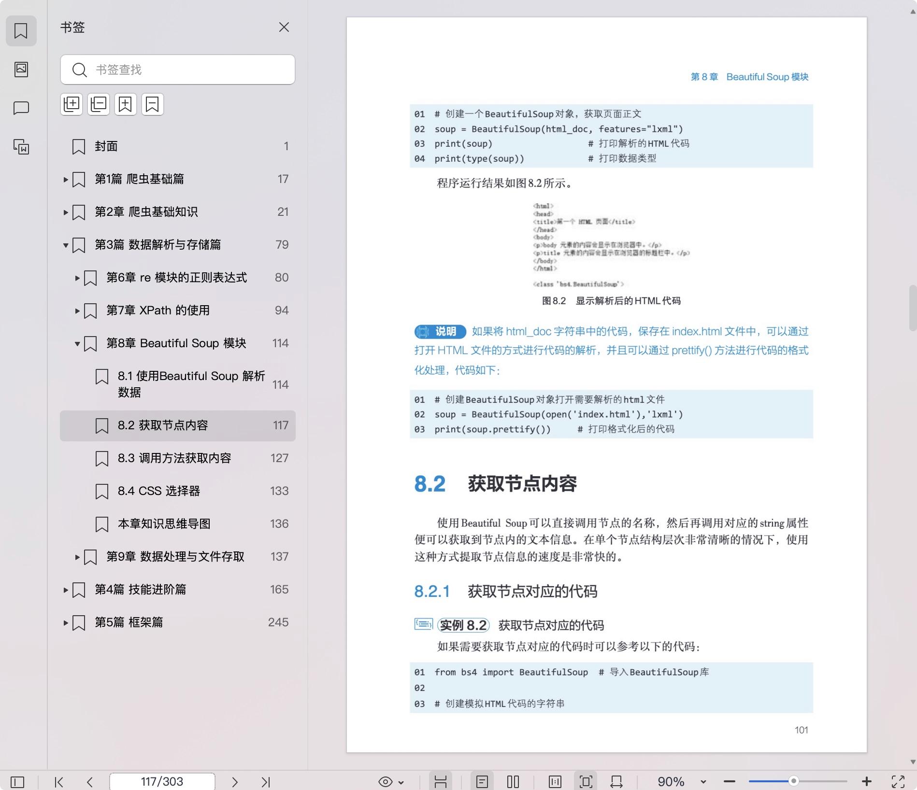Switch to two-page view
917x790 pixels.
coord(513,782)
